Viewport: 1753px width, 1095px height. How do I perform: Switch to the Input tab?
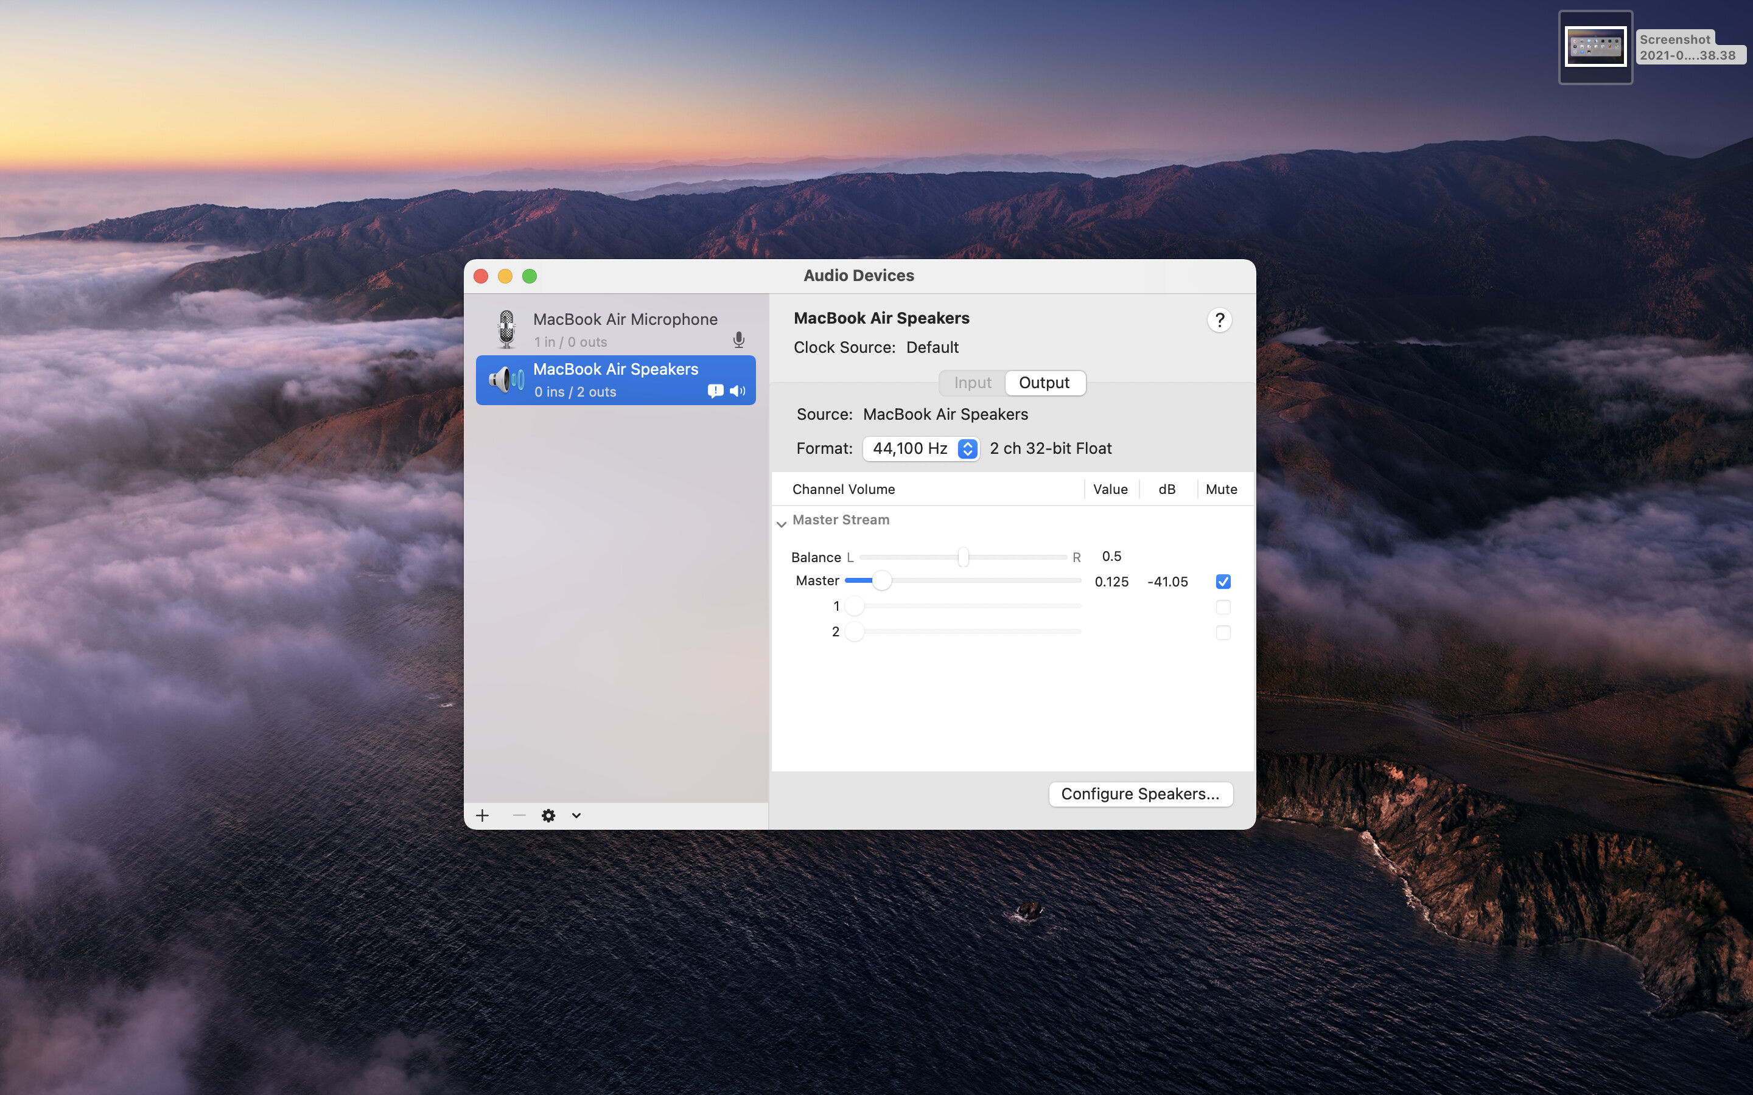[972, 383]
